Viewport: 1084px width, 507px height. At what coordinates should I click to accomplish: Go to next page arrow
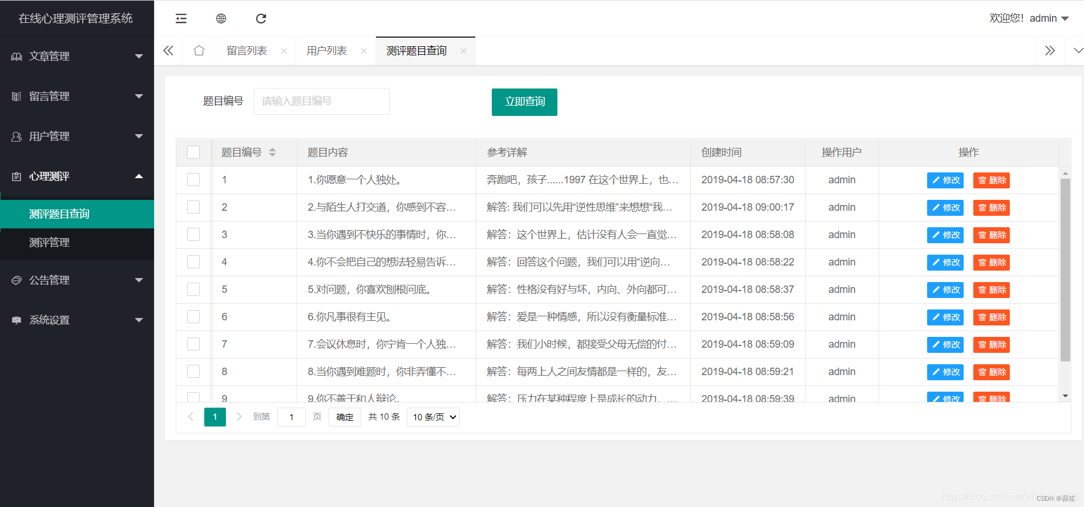point(239,417)
